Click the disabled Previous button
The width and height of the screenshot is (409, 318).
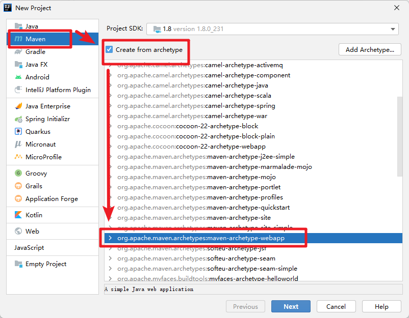click(245, 306)
